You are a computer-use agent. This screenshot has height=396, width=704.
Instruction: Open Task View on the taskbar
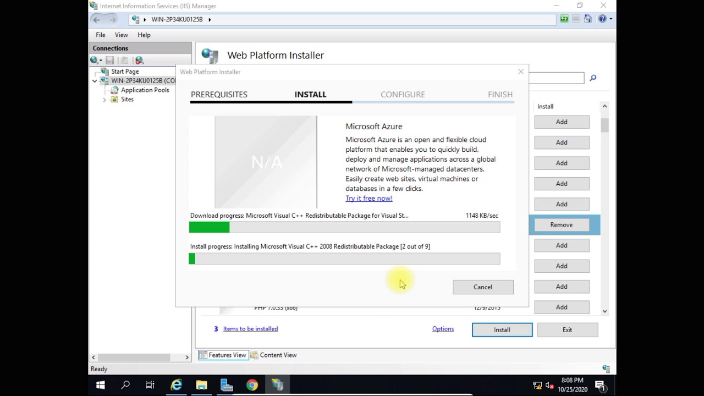pyautogui.click(x=150, y=386)
